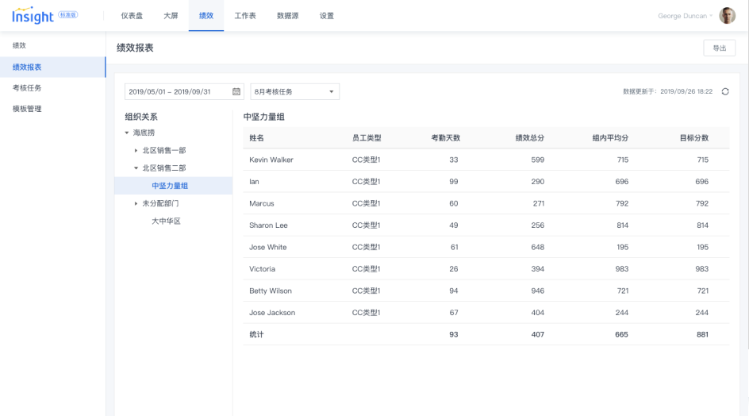Open 模板管理 in the sidebar

coord(27,109)
